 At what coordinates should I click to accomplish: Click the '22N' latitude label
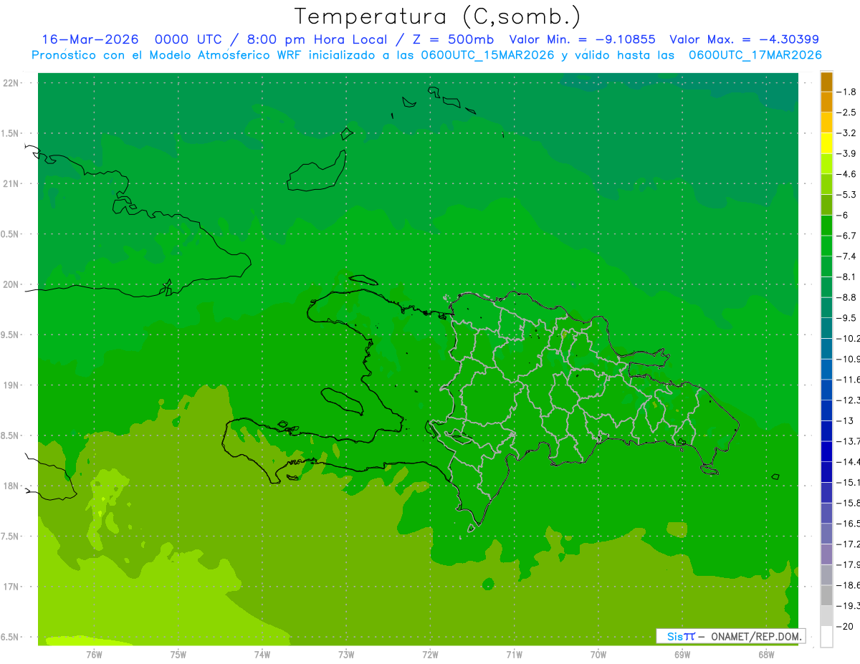11,83
